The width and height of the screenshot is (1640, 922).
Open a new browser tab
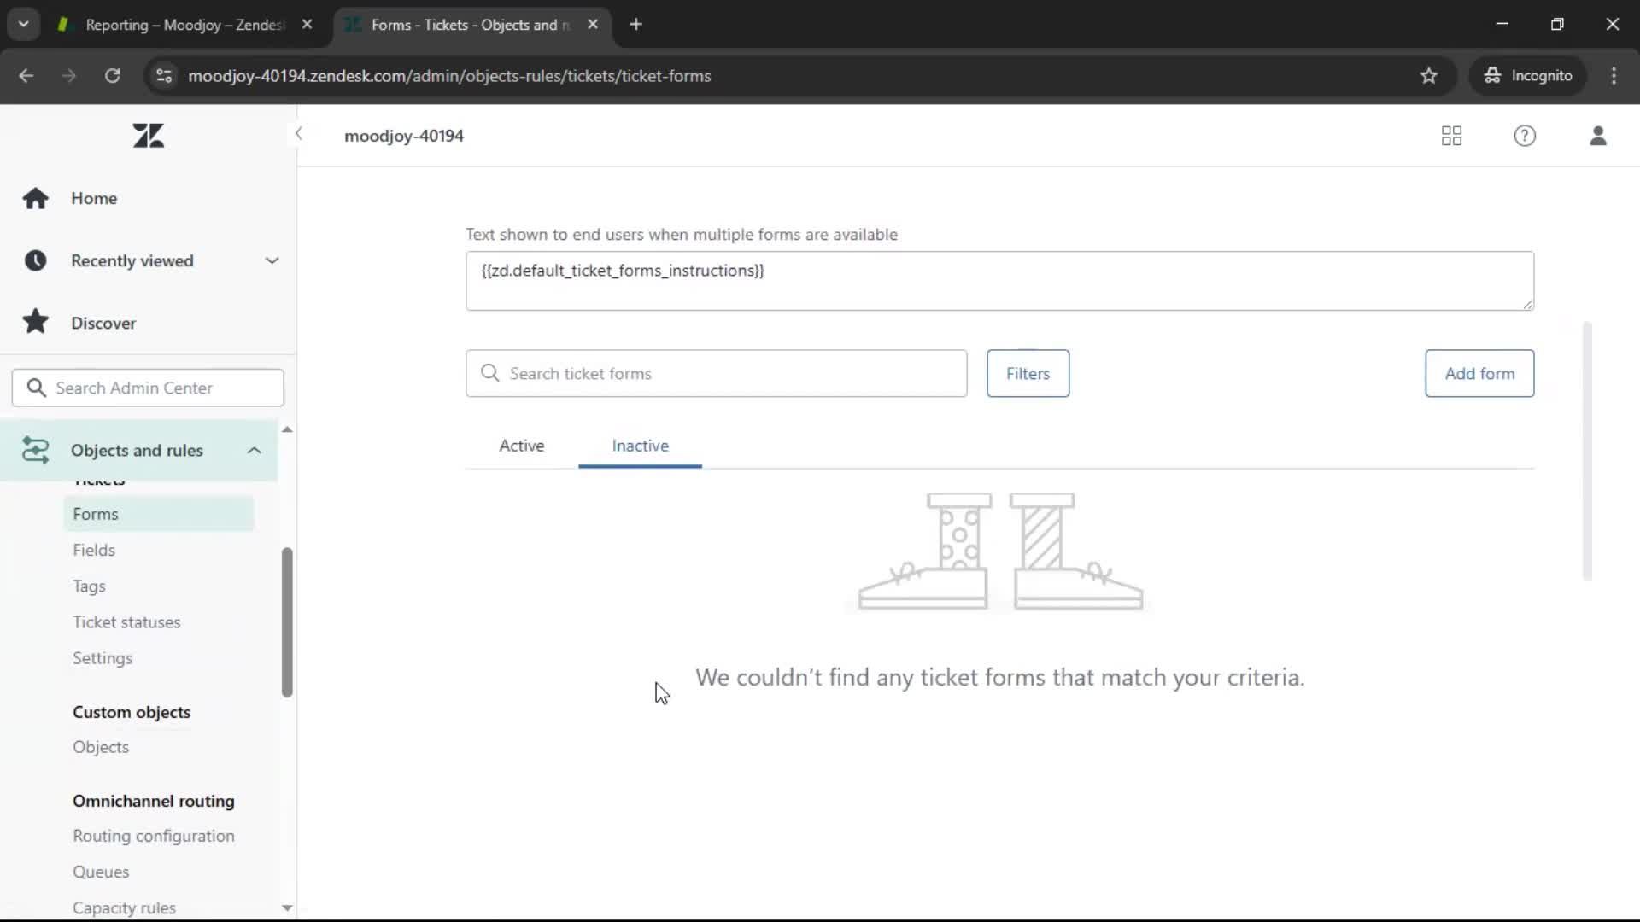(x=635, y=25)
